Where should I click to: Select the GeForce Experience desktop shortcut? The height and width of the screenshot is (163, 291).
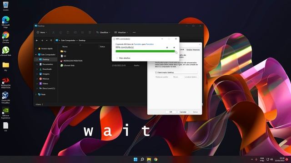tap(5, 113)
